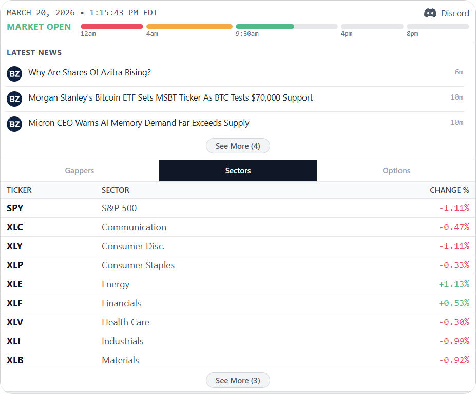Click the Energy sector name
This screenshot has width=476, height=394.
116,284
